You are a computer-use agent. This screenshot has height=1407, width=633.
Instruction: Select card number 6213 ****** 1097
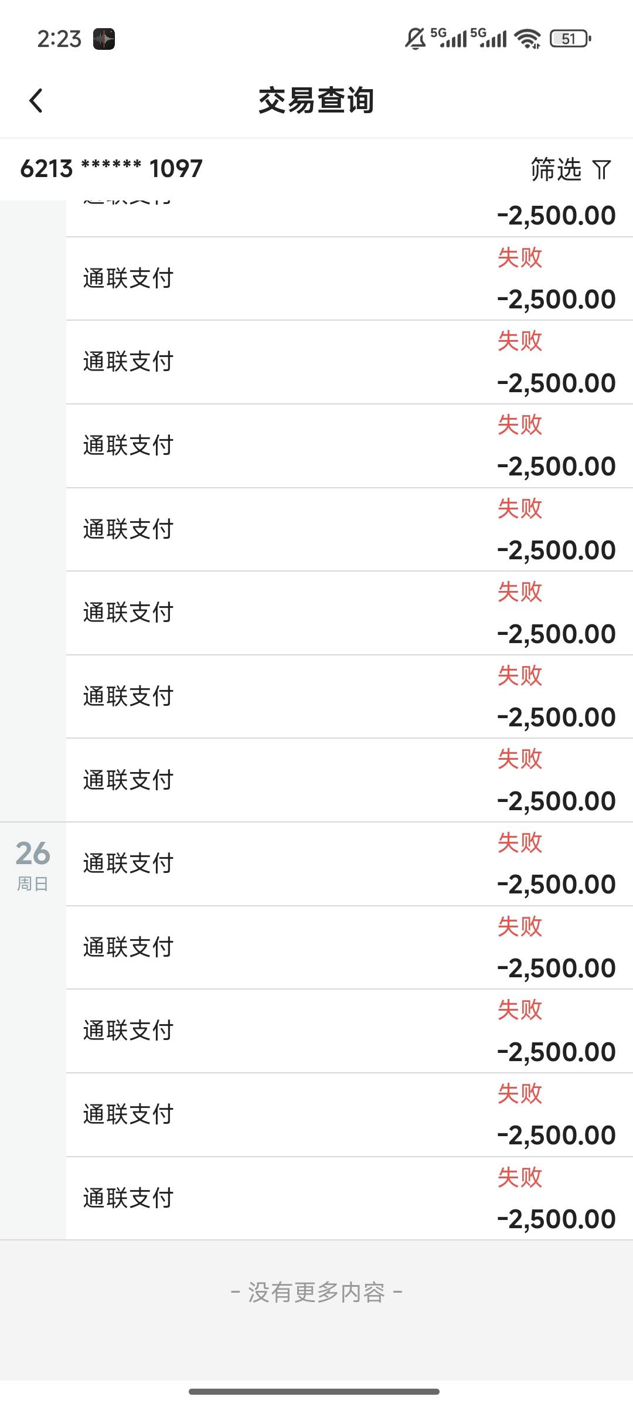coord(111,169)
